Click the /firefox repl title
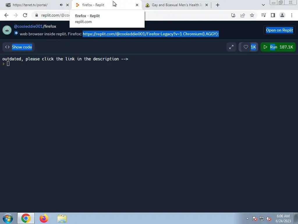This screenshot has width=298, height=224. click(49, 26)
